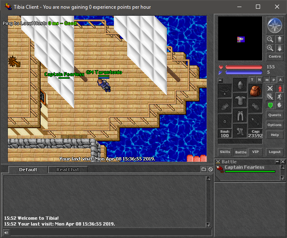
Task: Open the brown backpack slot
Action: (256, 91)
